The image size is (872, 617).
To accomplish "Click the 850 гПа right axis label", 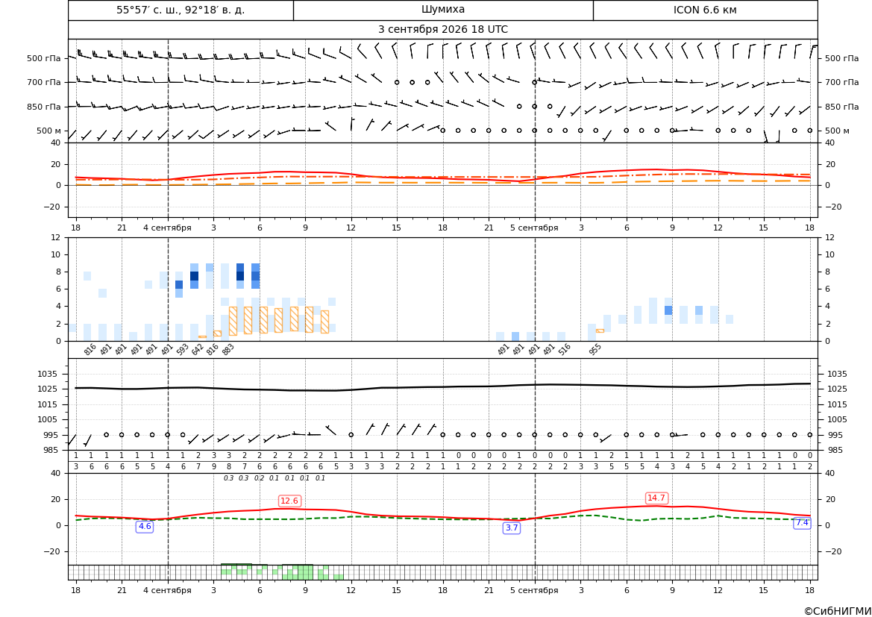I will click(x=841, y=107).
